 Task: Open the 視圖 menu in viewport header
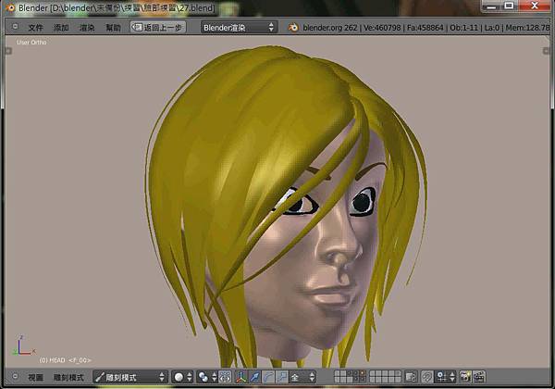(35, 377)
